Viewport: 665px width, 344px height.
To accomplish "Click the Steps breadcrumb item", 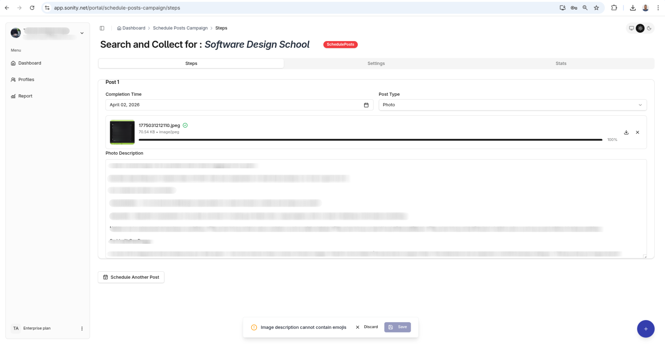I will tap(221, 28).
